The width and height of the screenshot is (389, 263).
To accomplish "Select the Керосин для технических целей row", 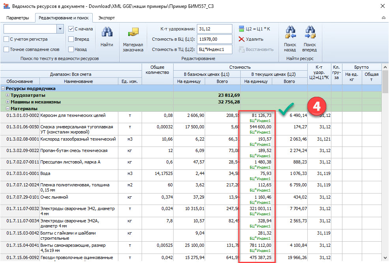I will pyautogui.click(x=73, y=116).
